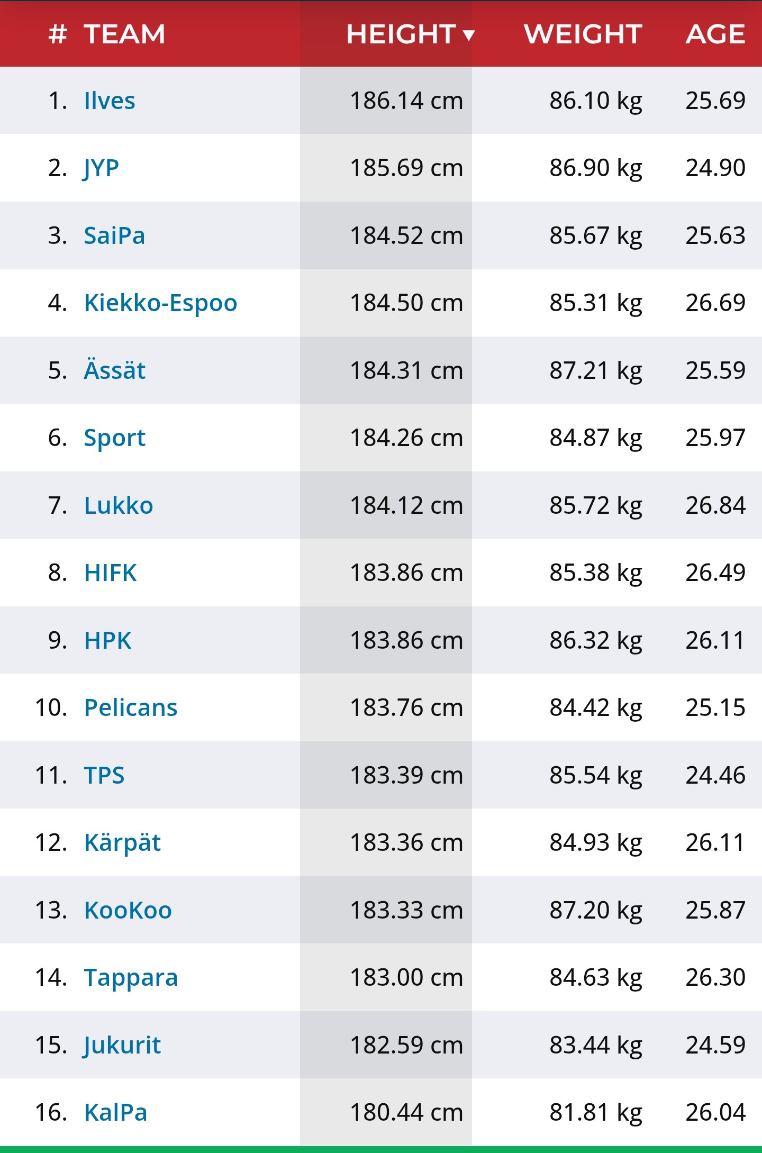Open the Ilves team link
762x1153 pixels.
[110, 101]
